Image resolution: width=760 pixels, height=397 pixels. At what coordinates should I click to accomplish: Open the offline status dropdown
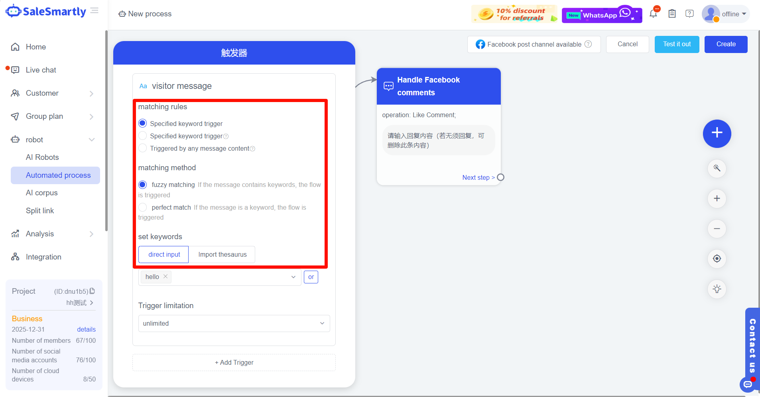click(x=734, y=14)
